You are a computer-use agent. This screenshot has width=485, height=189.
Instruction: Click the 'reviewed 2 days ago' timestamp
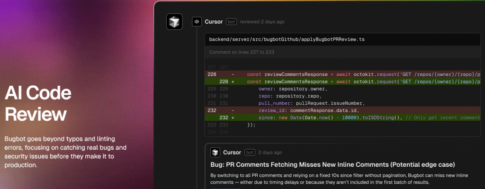pos(262,22)
